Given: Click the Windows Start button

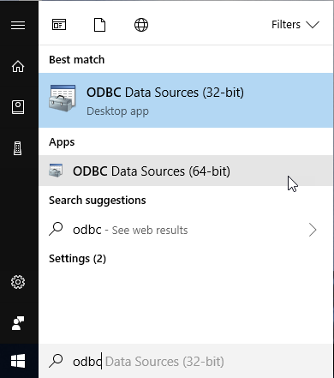Looking at the screenshot, I should click(18, 361).
